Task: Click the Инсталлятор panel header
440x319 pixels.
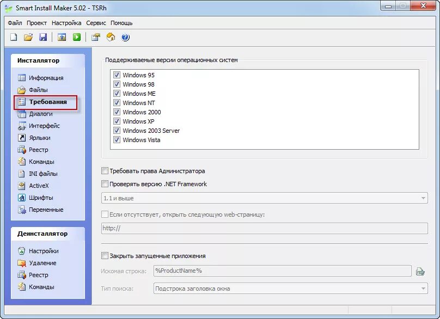Action: click(48, 60)
